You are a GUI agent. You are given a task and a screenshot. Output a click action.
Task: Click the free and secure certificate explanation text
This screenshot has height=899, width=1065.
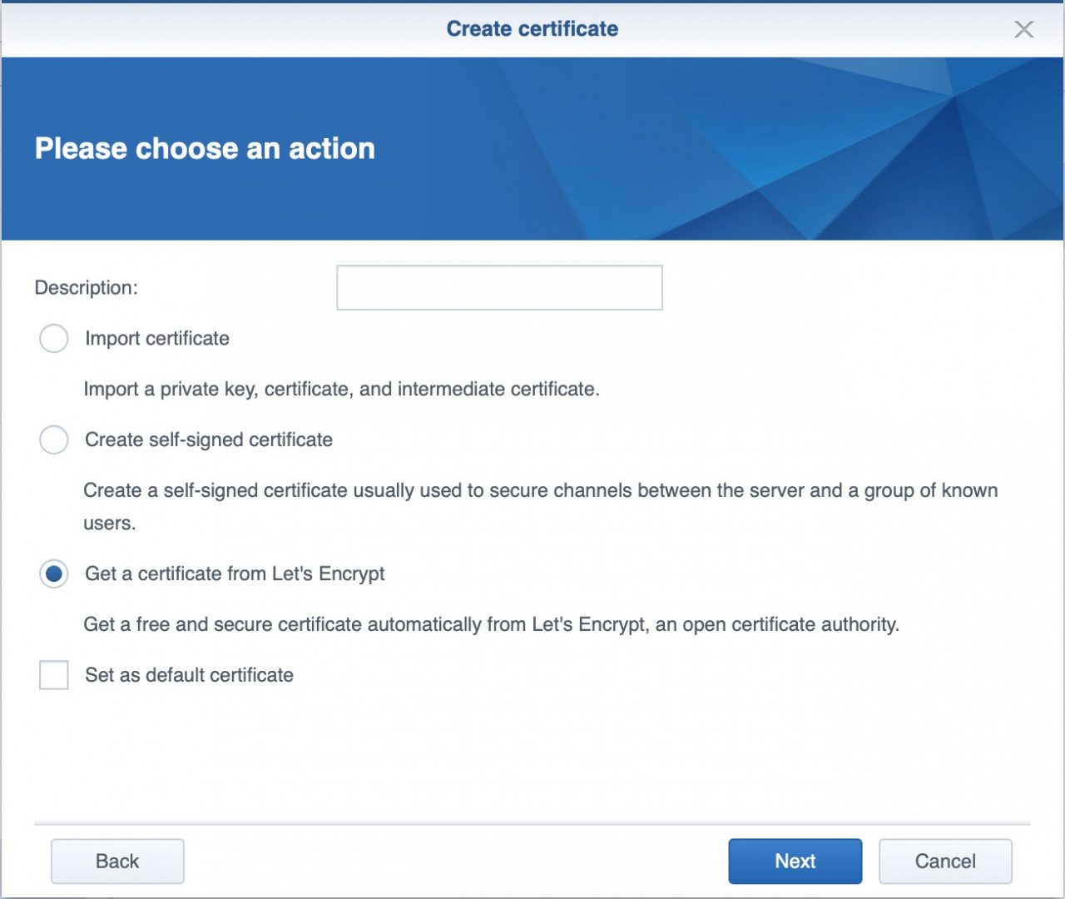pos(491,625)
